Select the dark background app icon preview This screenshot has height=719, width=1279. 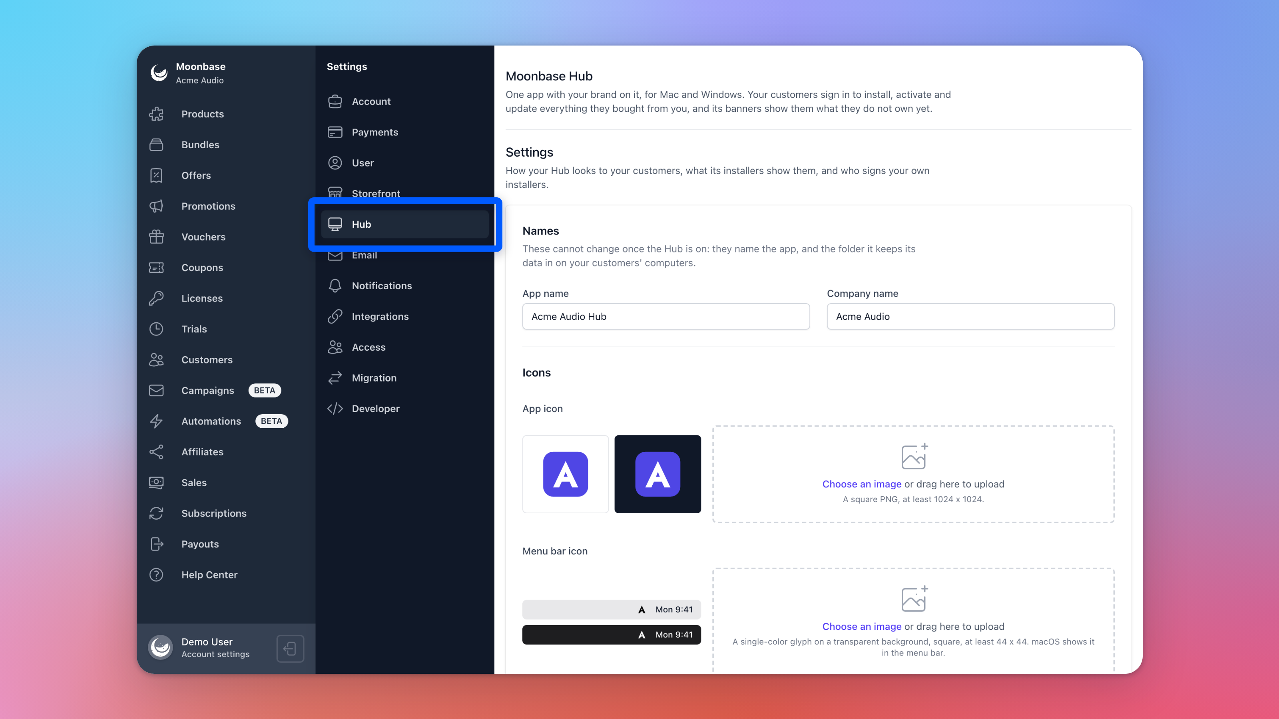click(657, 475)
